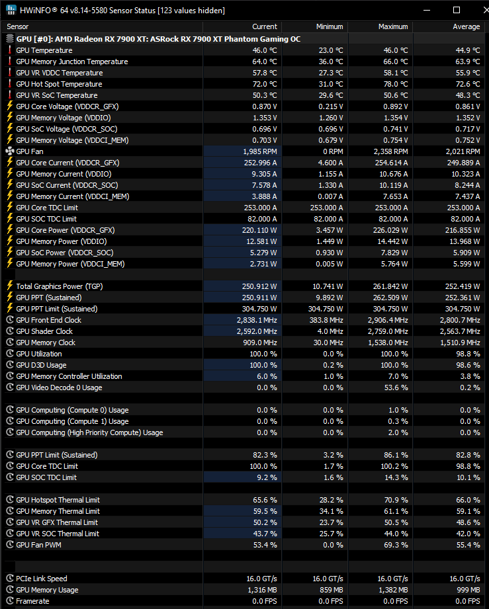This screenshot has width=489, height=609.
Task: Select the GPU Memory Current (VDDIO) row label
Action: point(64,174)
